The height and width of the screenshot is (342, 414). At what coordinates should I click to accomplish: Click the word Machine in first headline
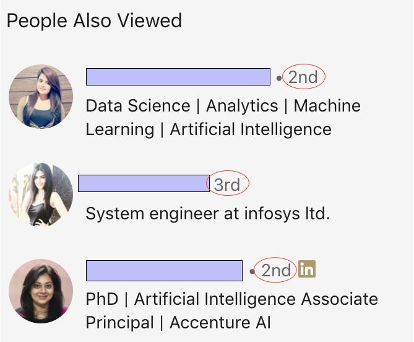coord(327,106)
